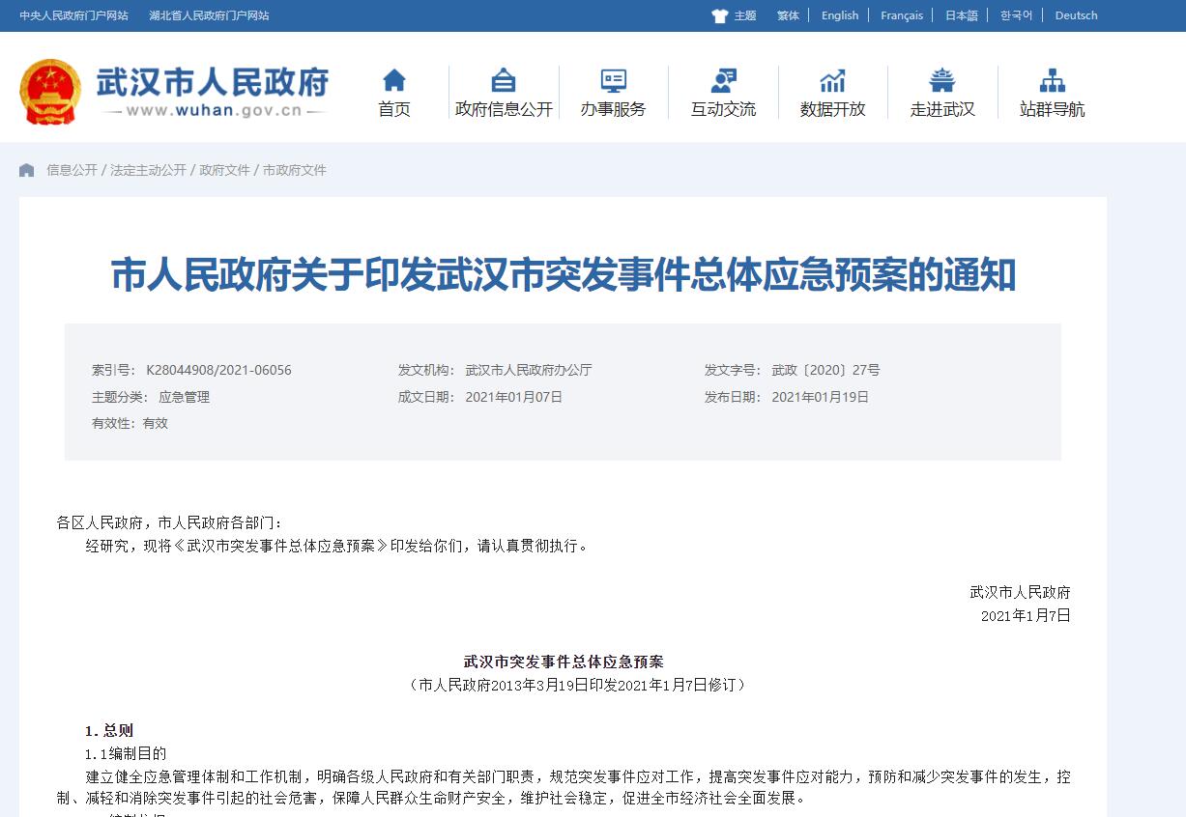Screen dimensions: 1186x817
Task: Select Français language option
Action: click(901, 15)
